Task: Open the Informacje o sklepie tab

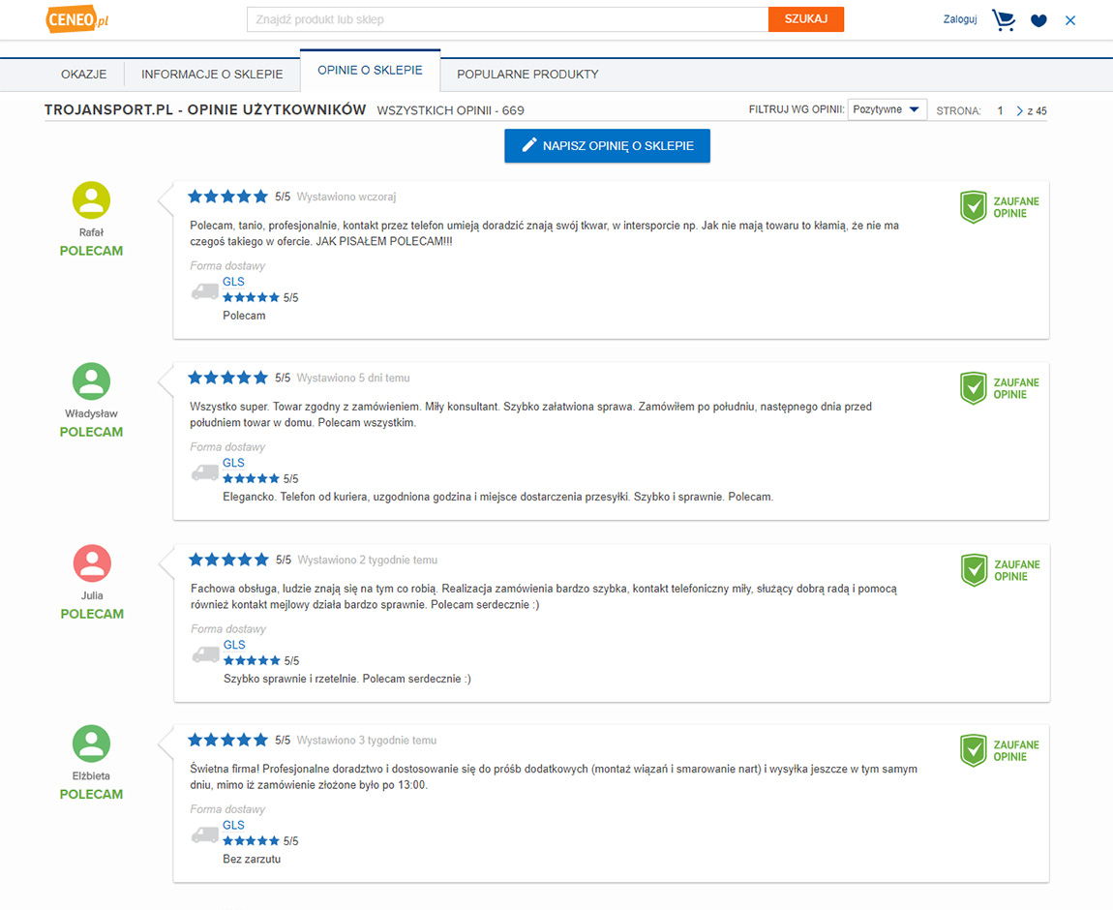Action: (212, 75)
